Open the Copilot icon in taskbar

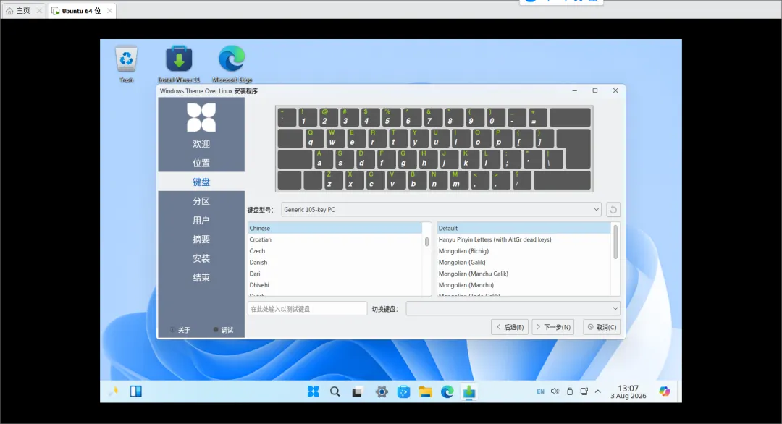tap(664, 391)
